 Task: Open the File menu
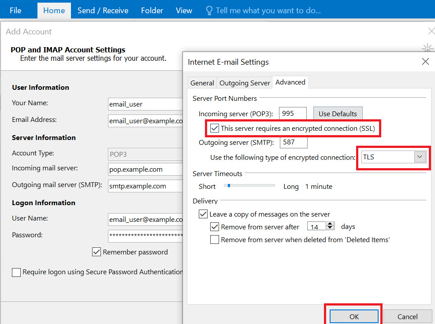[x=15, y=10]
